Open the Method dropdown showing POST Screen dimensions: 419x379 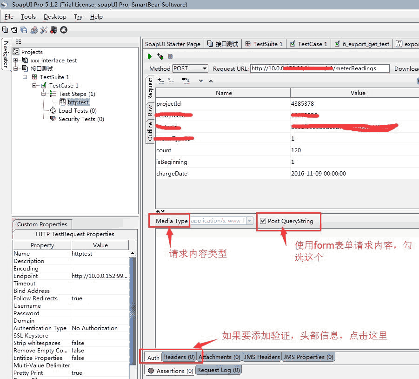190,68
